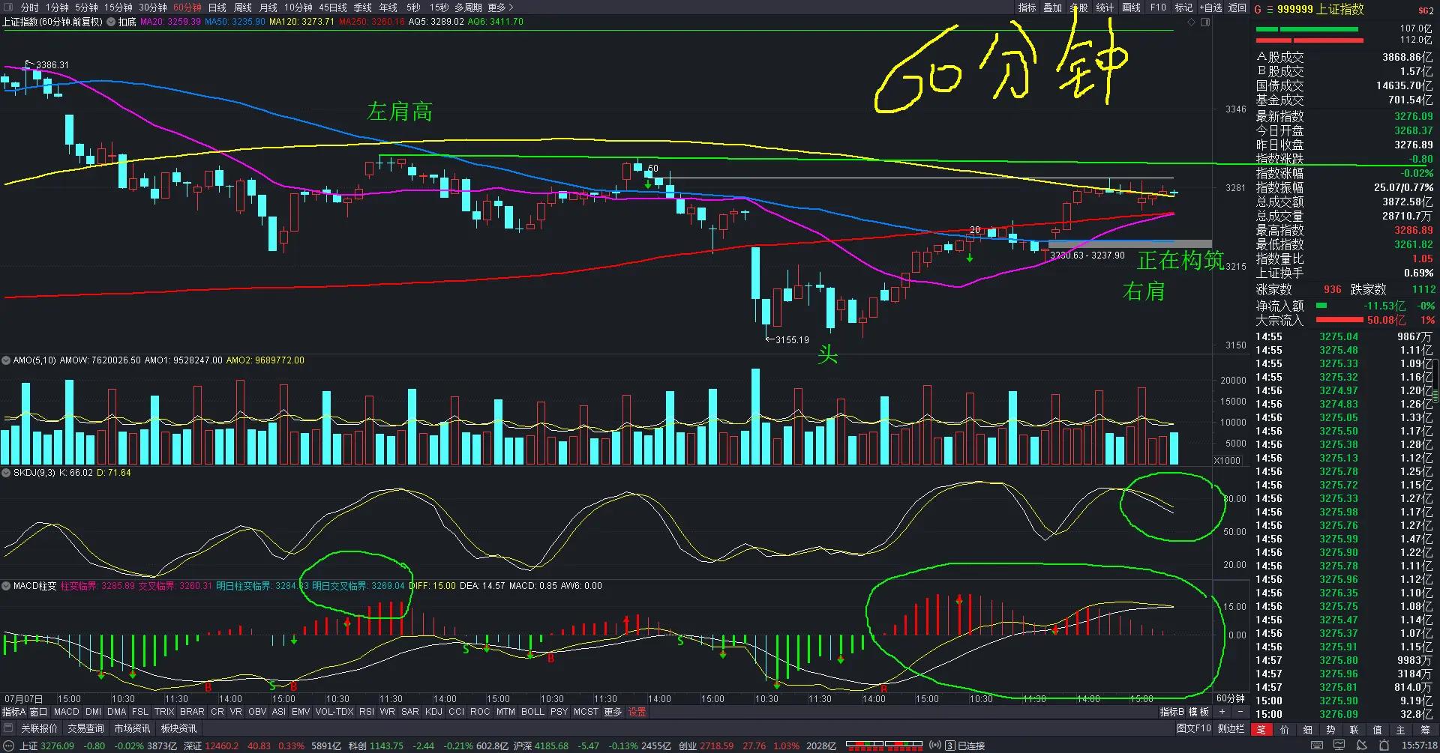Click the zoom out minus button
1440x753 pixels.
pyautogui.click(x=1239, y=712)
